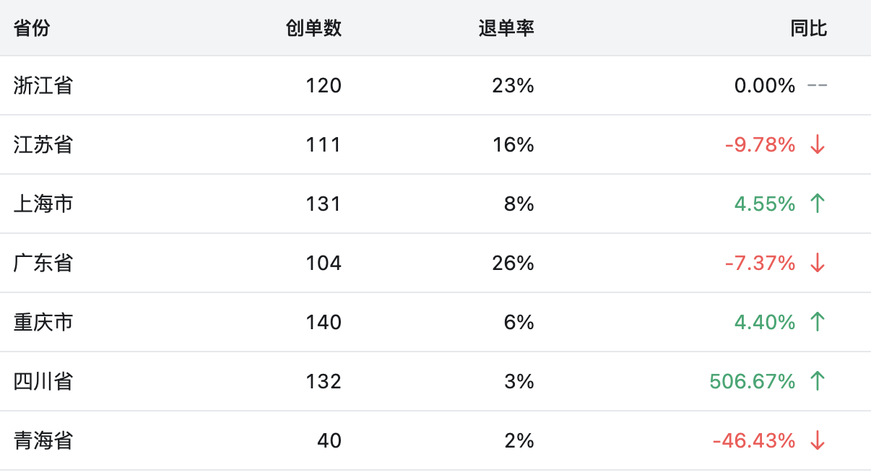Image resolution: width=871 pixels, height=475 pixels.
Task: Select the 青海省 row name
Action: (x=43, y=440)
